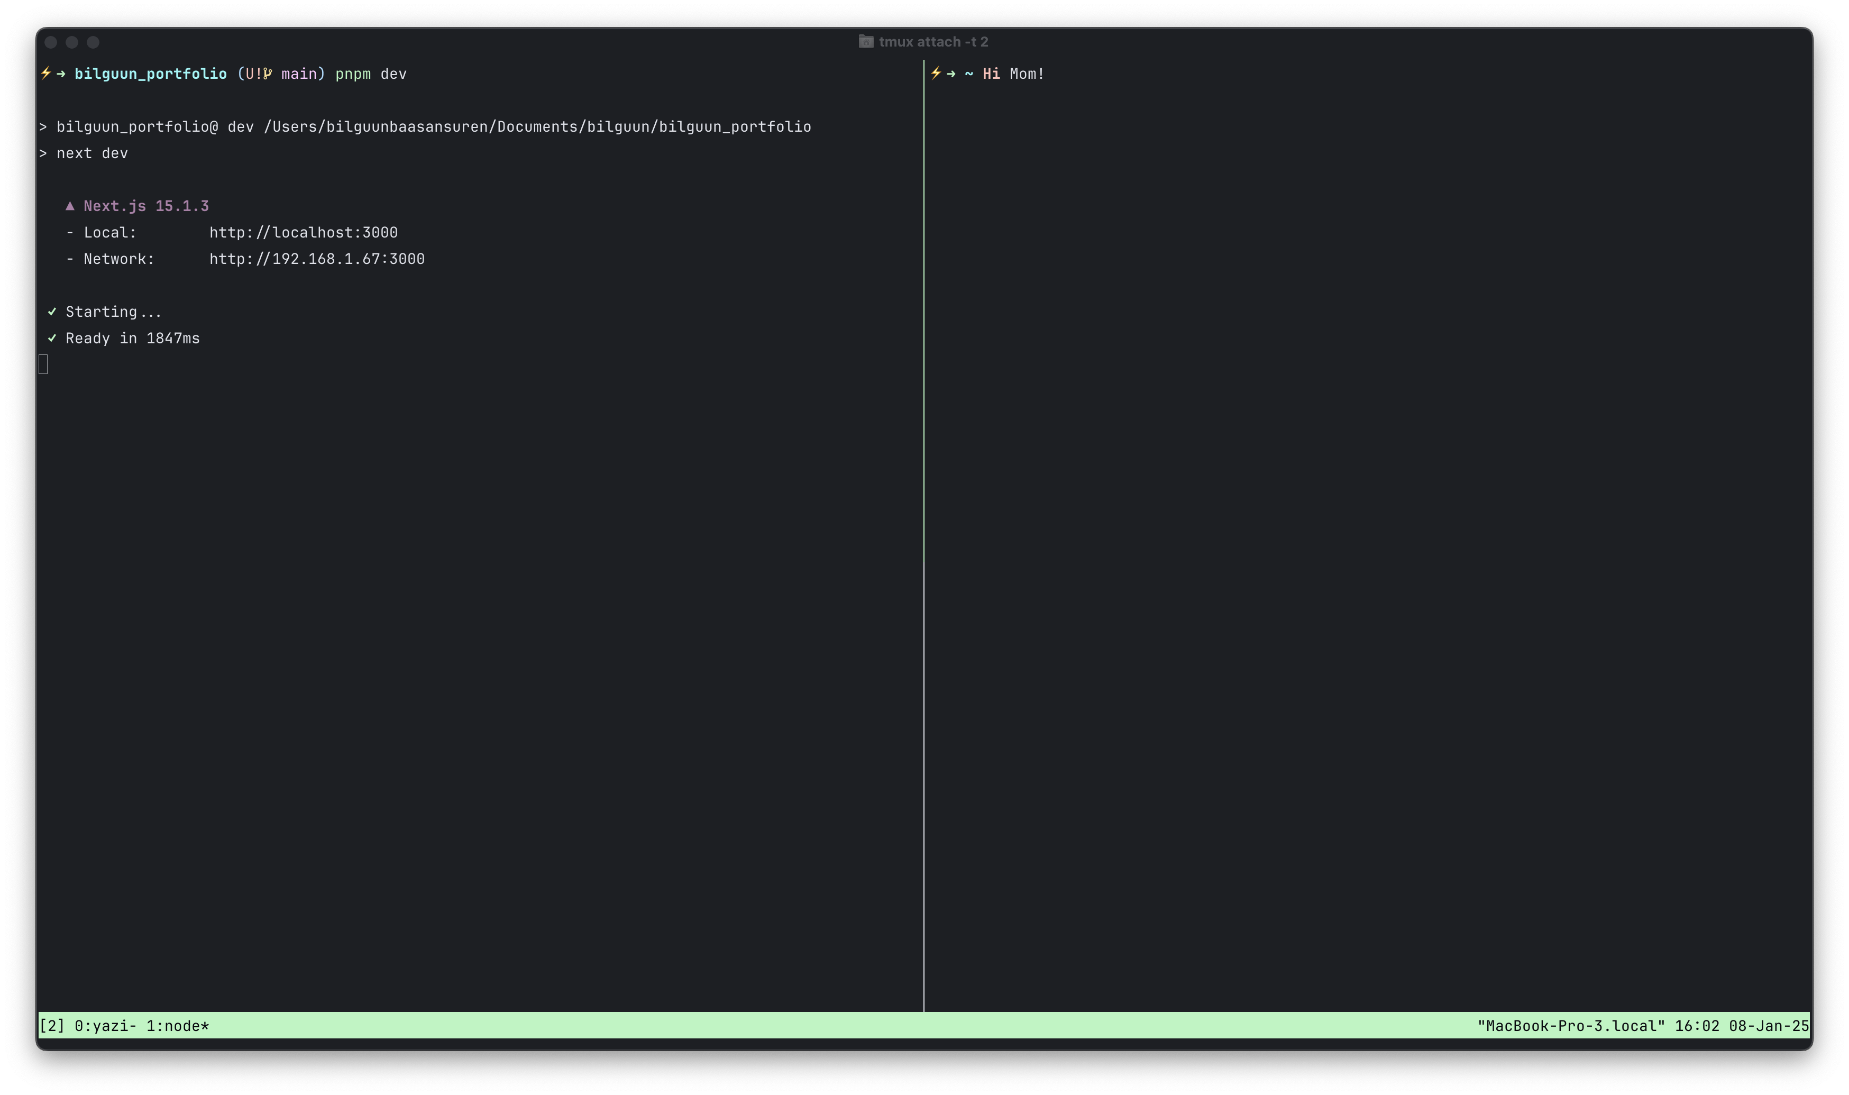Click the git branch icon before main
This screenshot has width=1849, height=1095.
coord(268,73)
